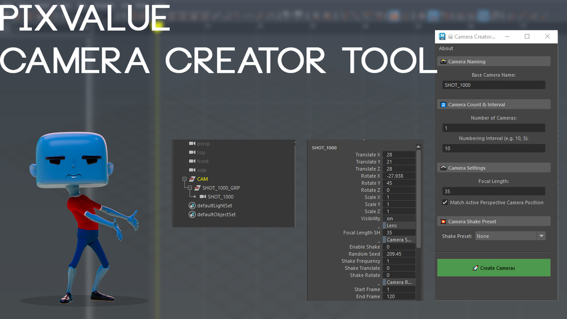Click the Visibility value on
The height and width of the screenshot is (319, 567).
point(399,219)
